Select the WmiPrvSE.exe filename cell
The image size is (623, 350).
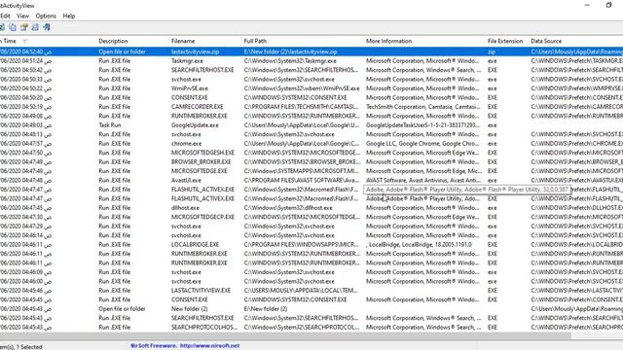[190, 88]
